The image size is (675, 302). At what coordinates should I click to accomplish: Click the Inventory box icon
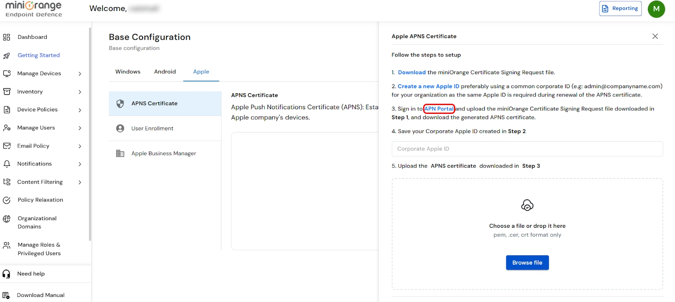tap(7, 92)
